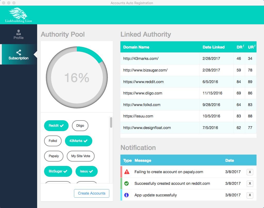Deselect the Reddit authority chip

coord(56,126)
